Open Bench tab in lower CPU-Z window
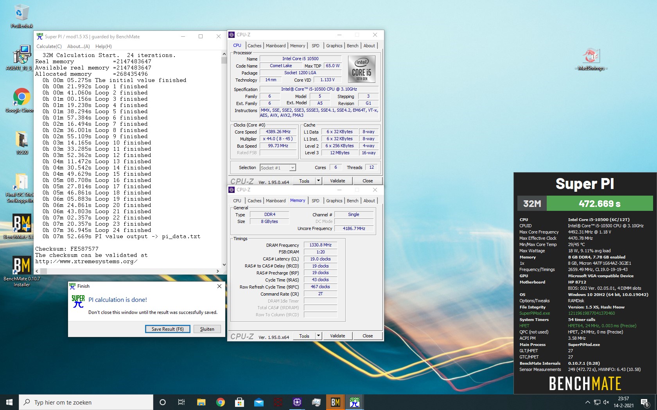Viewport: 657px width, 410px height. tap(353, 201)
